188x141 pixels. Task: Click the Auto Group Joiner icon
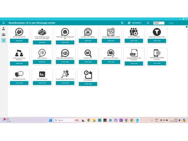click(134, 32)
